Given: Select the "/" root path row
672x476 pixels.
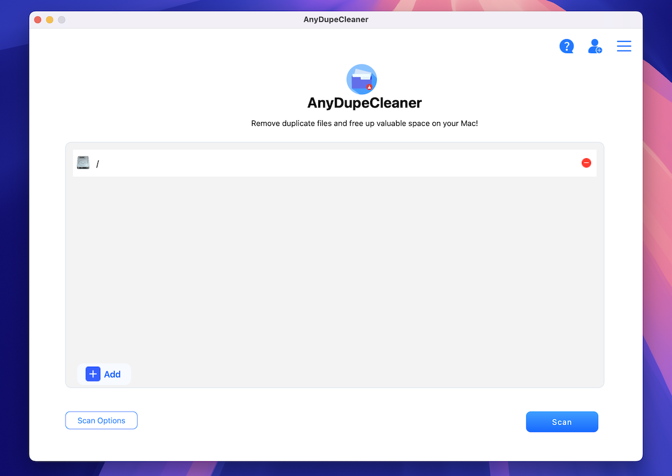Looking at the screenshot, I should point(336,163).
